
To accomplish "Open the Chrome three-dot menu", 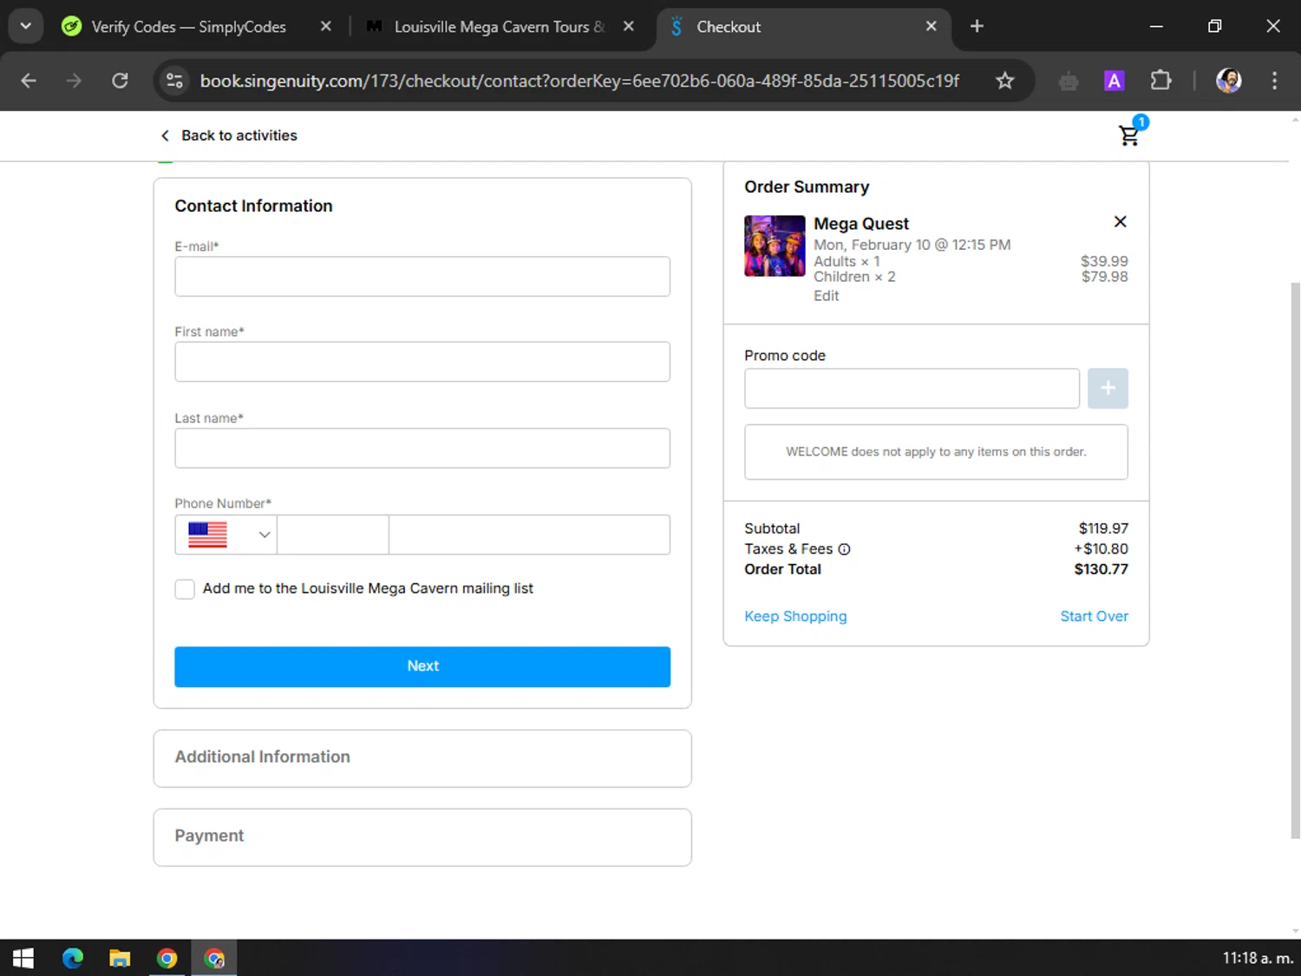I will point(1274,81).
